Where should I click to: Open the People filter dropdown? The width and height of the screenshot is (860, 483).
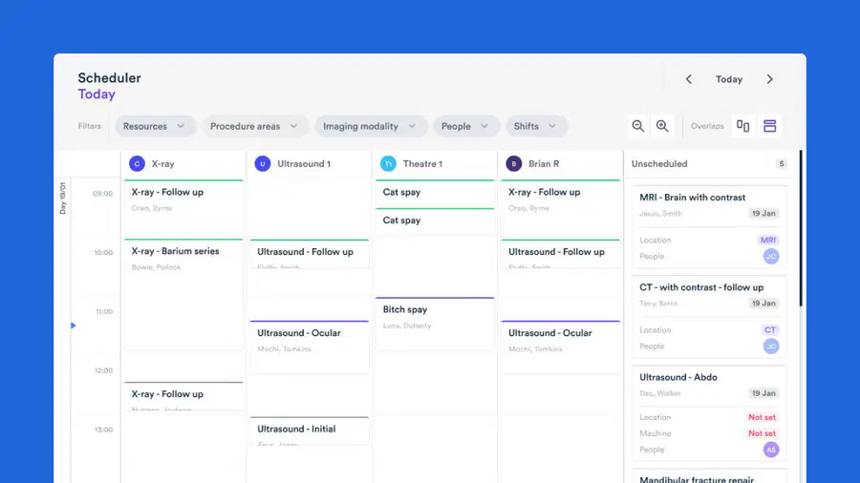pyautogui.click(x=465, y=126)
